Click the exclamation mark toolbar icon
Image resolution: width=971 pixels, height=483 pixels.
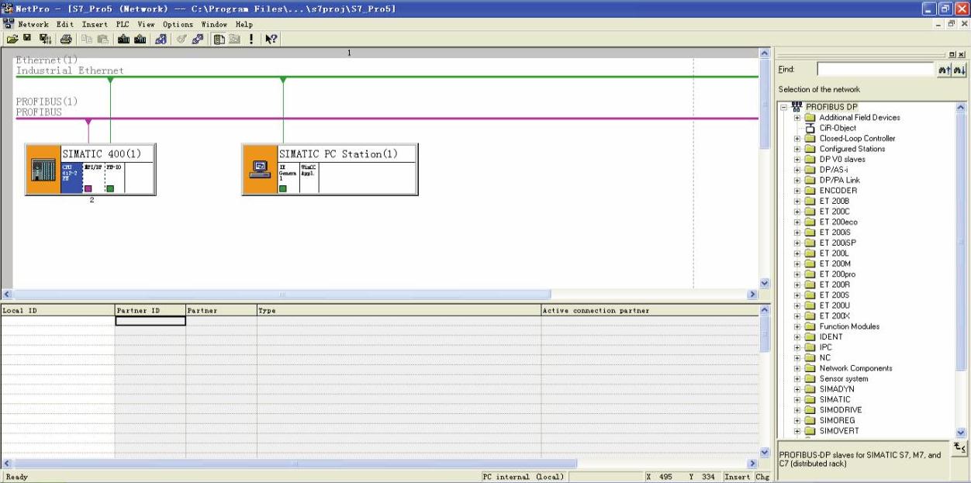pyautogui.click(x=251, y=39)
